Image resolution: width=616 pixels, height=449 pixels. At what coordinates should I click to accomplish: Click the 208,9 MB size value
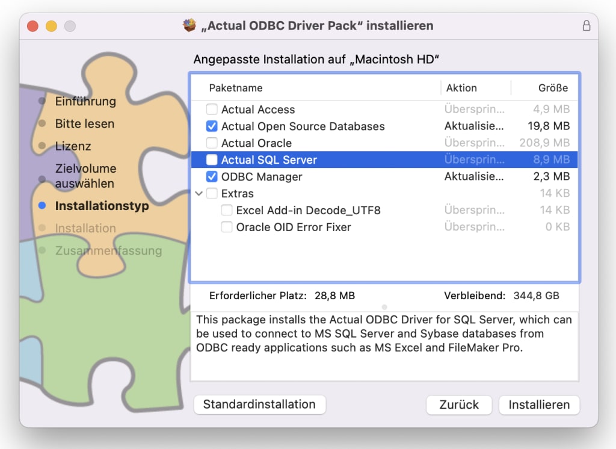click(x=544, y=143)
